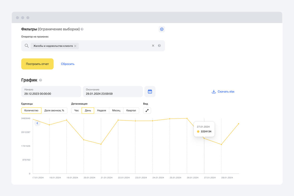
Task: Click the Скачать xlsx download link
Action: pyautogui.click(x=223, y=92)
